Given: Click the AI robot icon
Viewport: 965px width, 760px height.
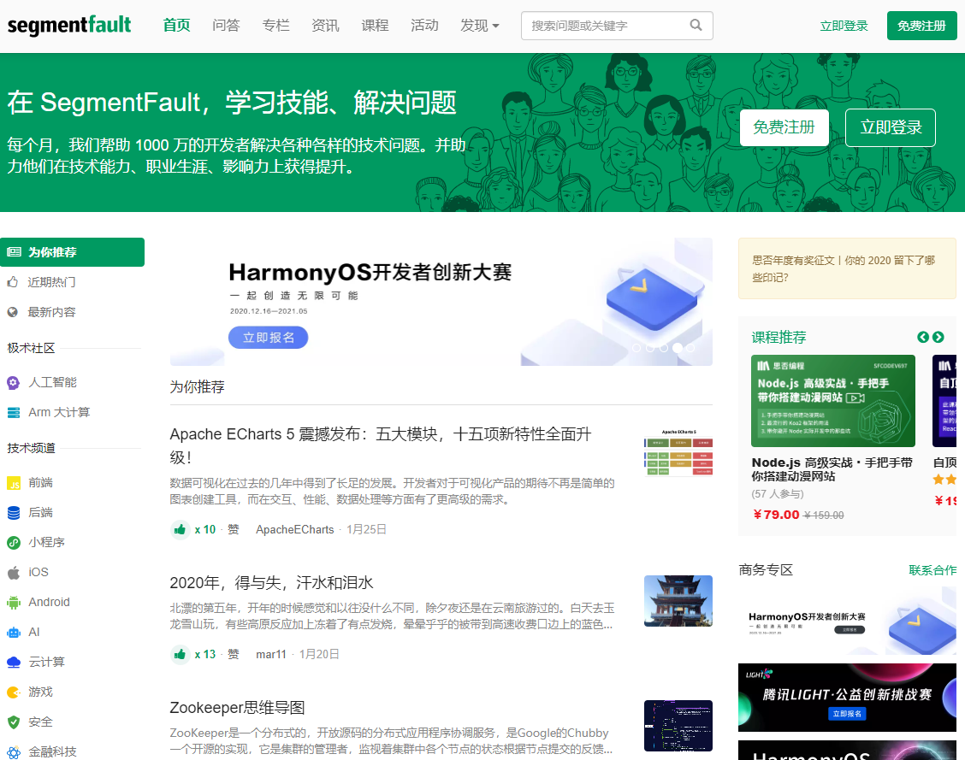Looking at the screenshot, I should pos(14,632).
